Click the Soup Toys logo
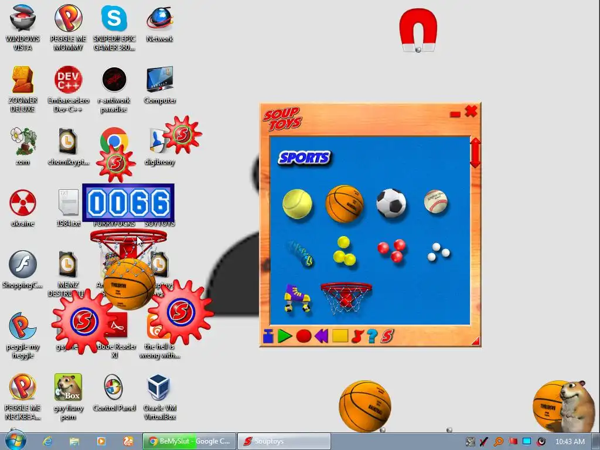600x450 pixels. point(282,119)
